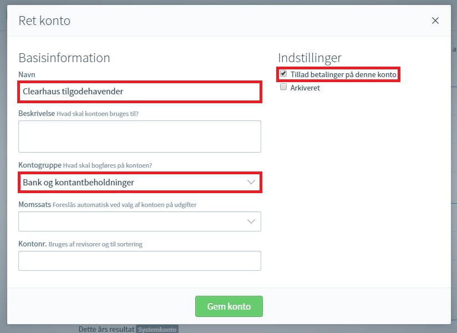Enable the Arkiveret checkbox

(283, 87)
